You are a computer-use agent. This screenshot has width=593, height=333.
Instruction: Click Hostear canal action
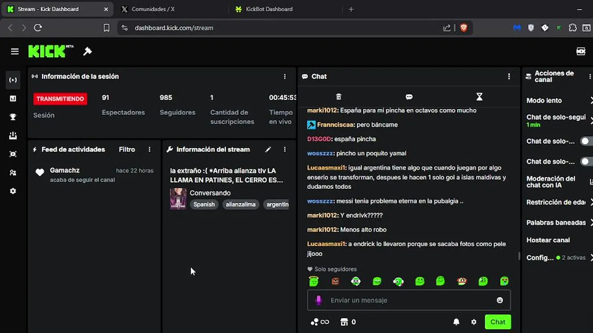(x=548, y=240)
